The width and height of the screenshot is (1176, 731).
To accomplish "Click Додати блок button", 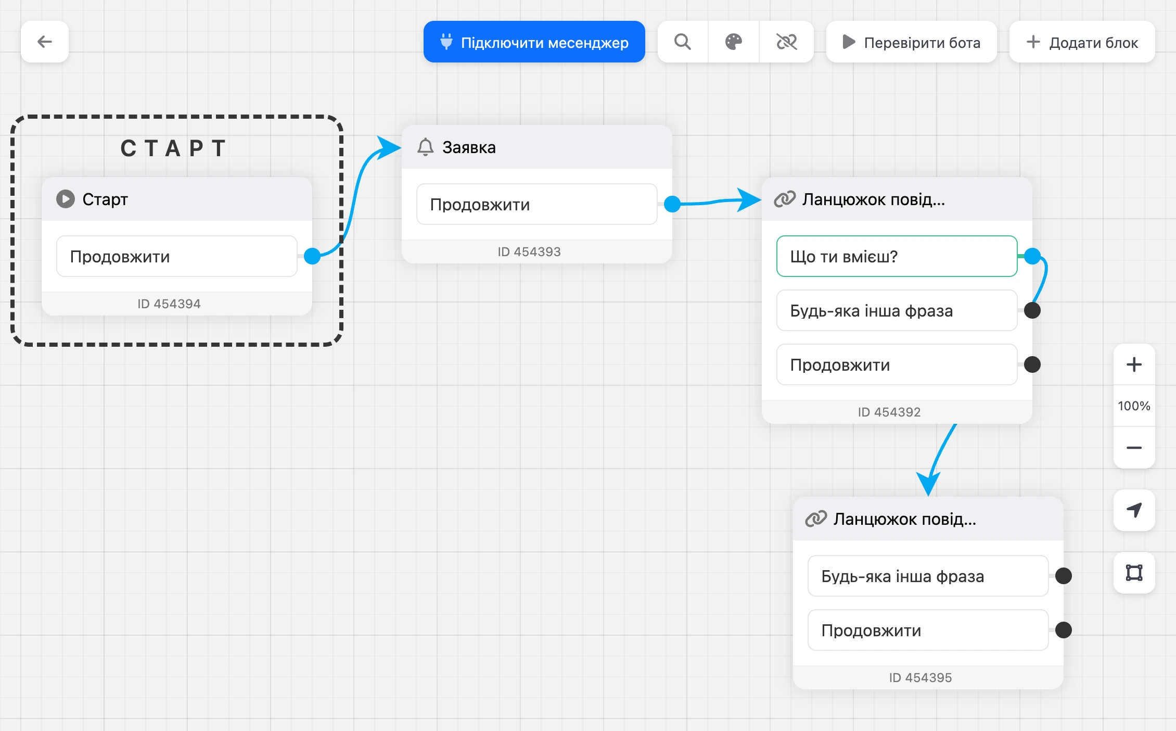I will [1082, 42].
